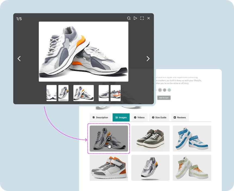This screenshot has height=191, width=234.
Task: Open the Description tab
Action: 100,117
